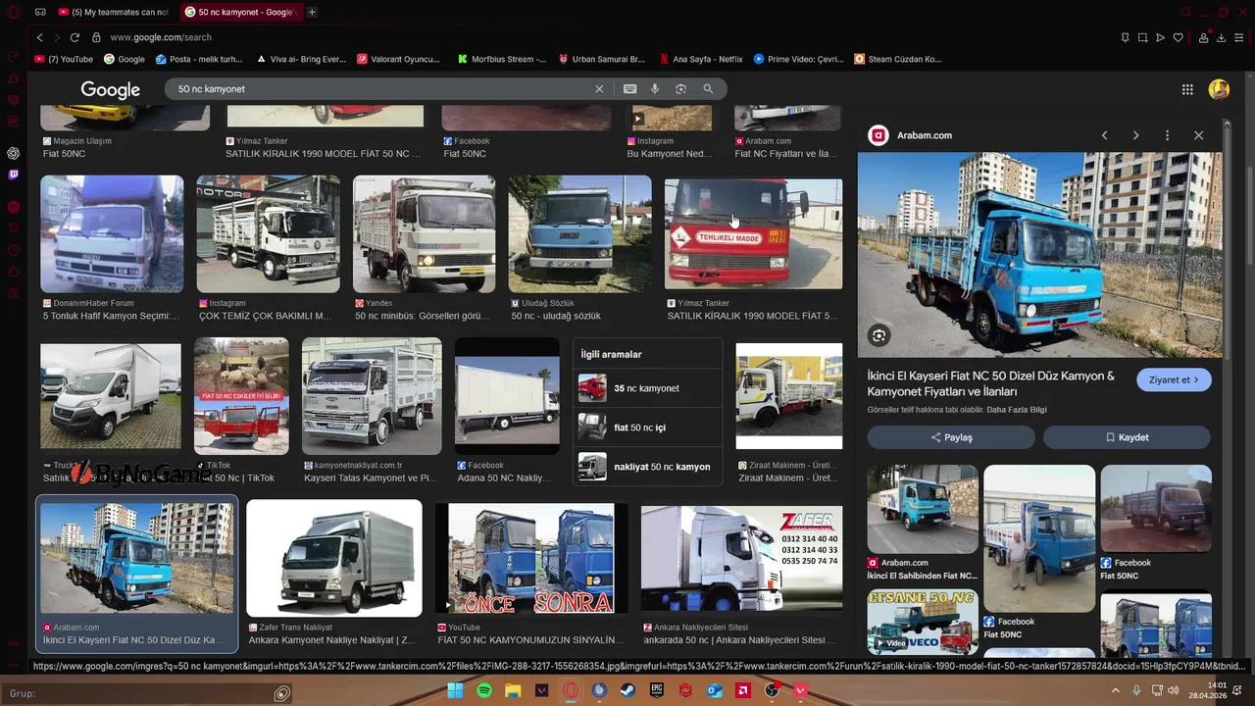Open the Valorant Oyuncu bookmark

[x=398, y=59]
